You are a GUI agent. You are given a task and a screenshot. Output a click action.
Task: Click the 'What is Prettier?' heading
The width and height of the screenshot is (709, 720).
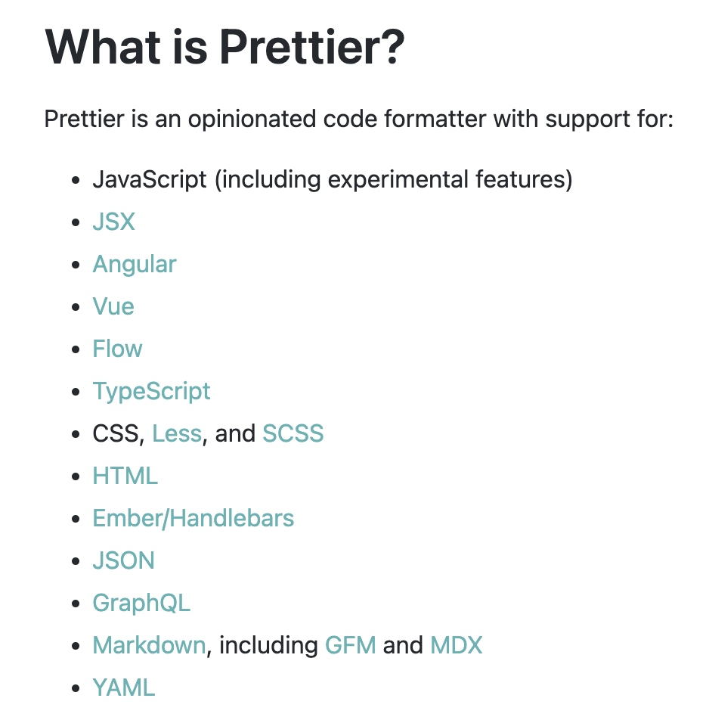[224, 47]
